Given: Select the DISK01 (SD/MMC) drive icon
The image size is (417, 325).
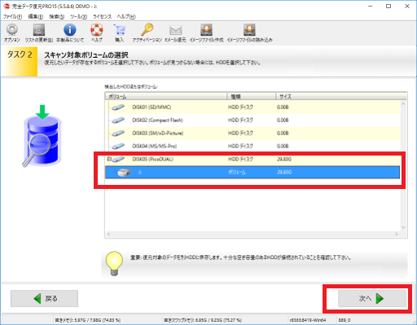Looking at the screenshot, I should coord(118,108).
